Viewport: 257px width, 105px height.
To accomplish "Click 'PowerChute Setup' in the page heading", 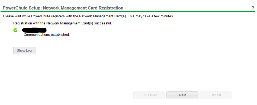I will tap(22, 8).
